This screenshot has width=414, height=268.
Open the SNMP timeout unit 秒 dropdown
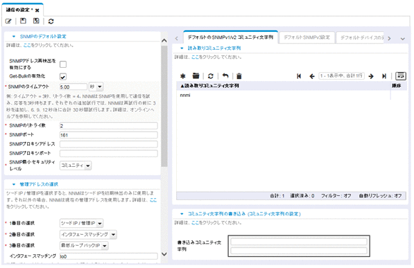[96, 87]
